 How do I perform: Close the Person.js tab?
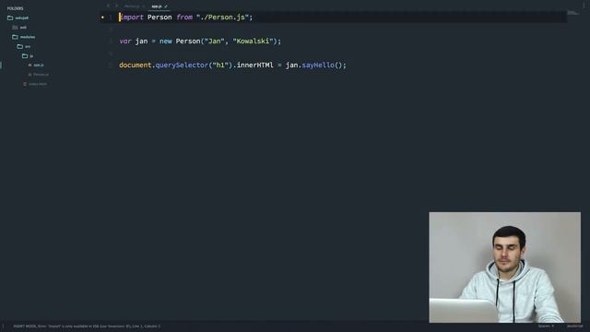click(144, 6)
